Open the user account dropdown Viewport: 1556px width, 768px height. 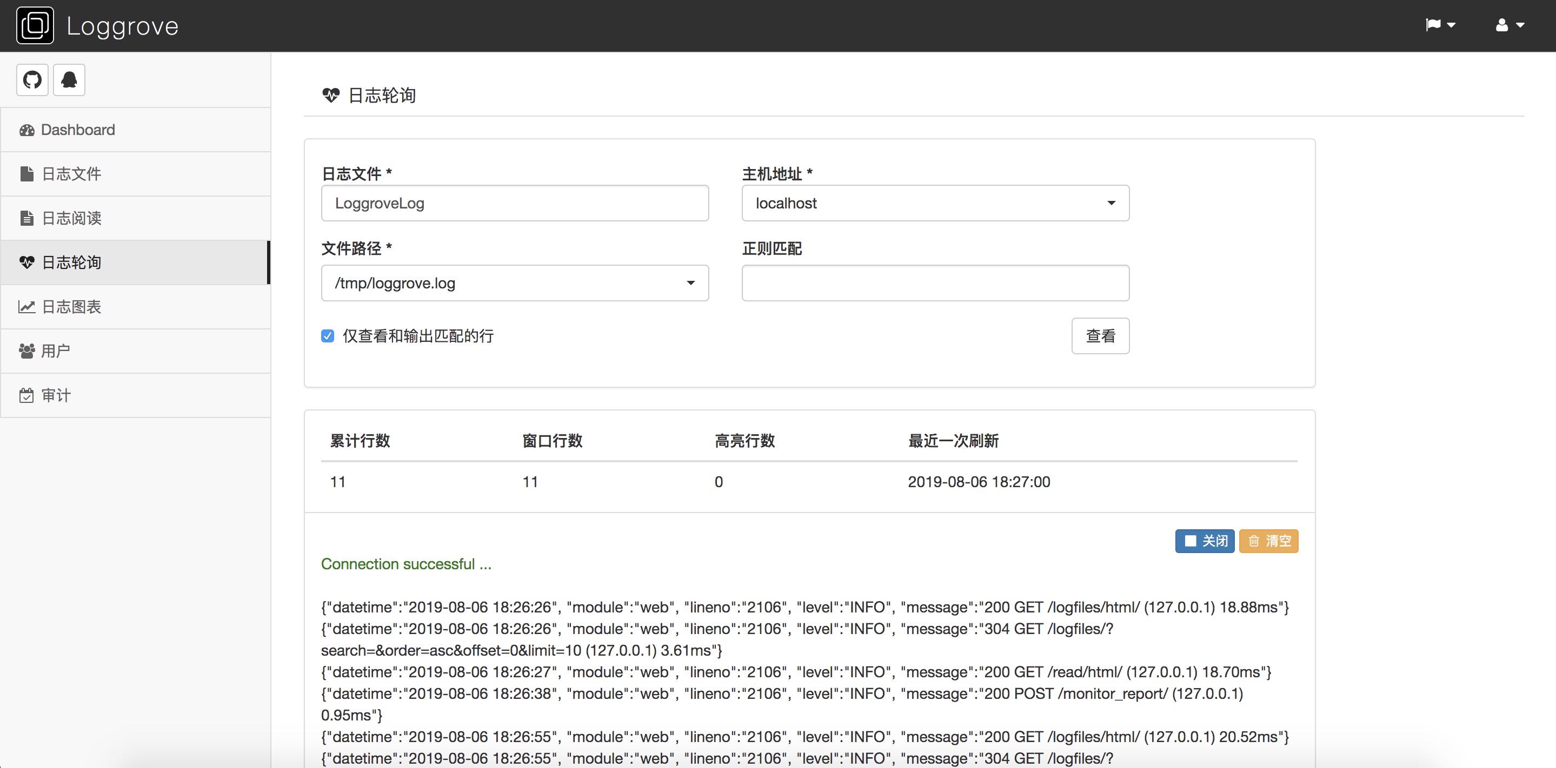[x=1510, y=25]
